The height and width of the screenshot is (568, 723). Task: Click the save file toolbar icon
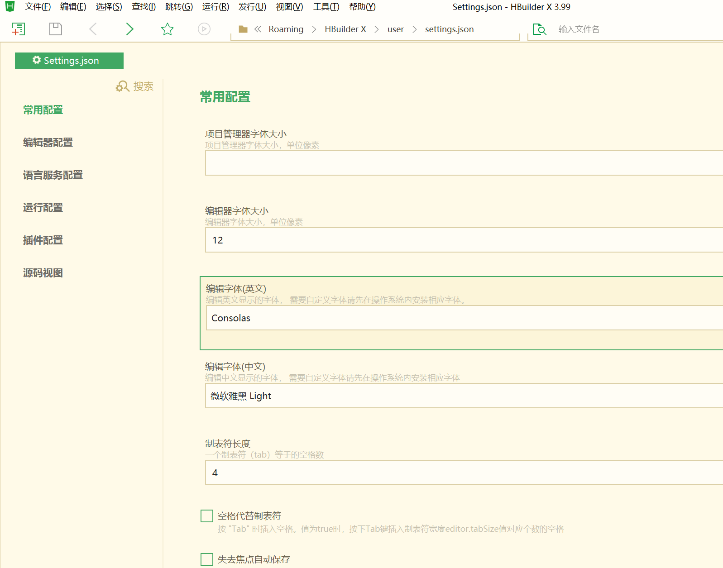tap(56, 29)
